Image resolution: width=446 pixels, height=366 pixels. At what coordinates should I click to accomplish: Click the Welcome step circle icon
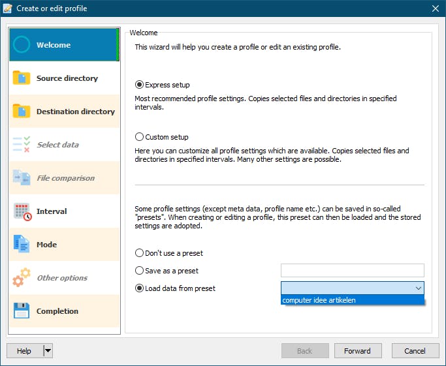click(x=22, y=45)
